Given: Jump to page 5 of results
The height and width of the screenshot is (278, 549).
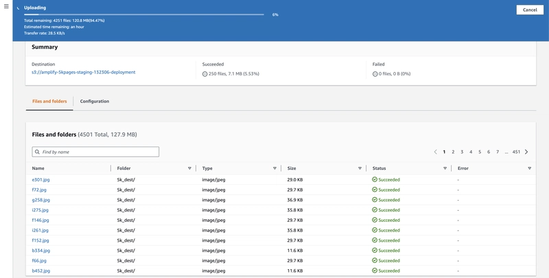Looking at the screenshot, I should 480,152.
